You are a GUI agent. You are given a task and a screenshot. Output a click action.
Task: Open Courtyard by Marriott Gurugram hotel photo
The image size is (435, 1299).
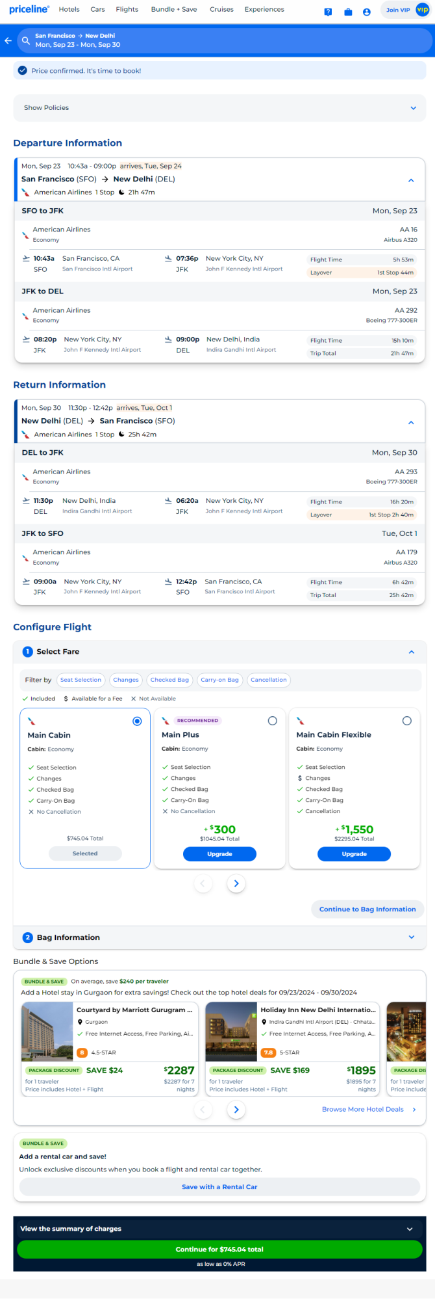pos(47,1032)
